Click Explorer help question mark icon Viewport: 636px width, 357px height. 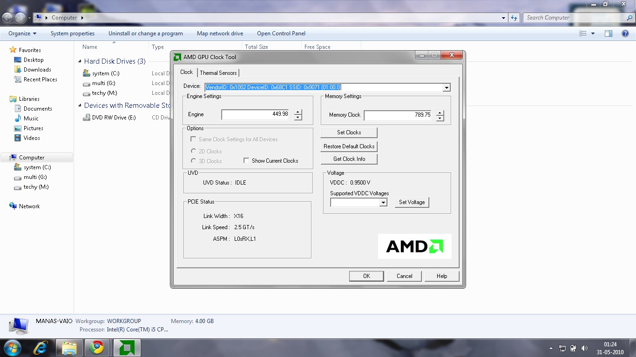(625, 33)
